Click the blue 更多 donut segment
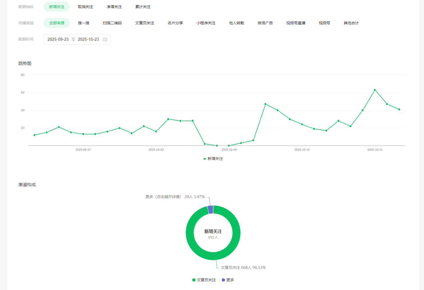The image size is (424, 290). click(210, 210)
